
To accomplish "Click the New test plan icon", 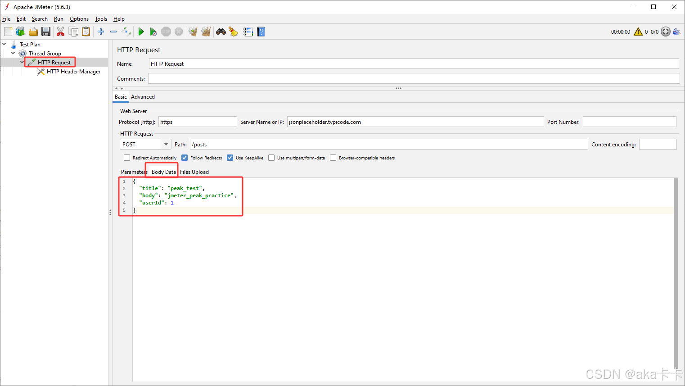I will pos(8,32).
